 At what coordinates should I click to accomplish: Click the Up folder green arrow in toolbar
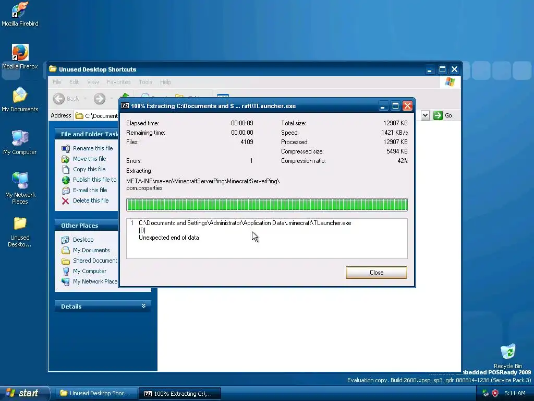click(125, 96)
